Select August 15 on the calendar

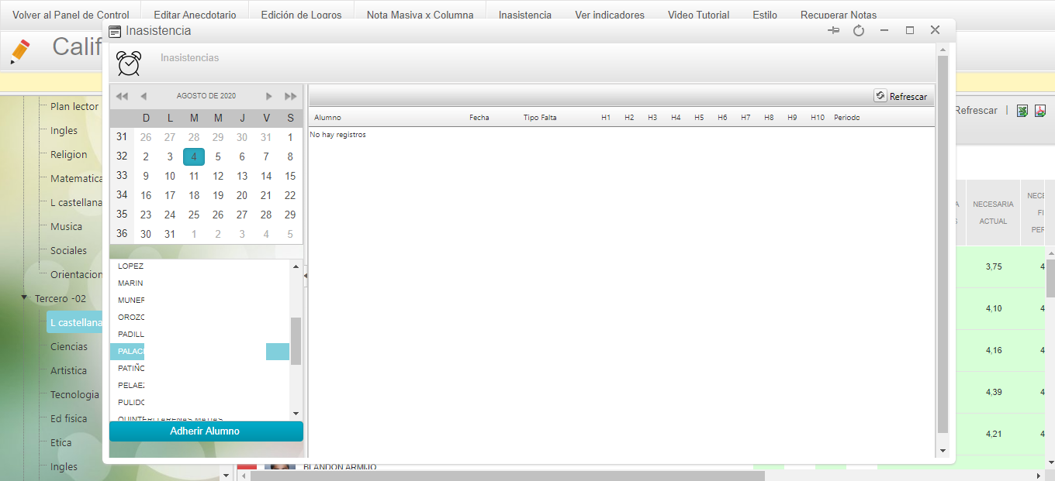290,176
